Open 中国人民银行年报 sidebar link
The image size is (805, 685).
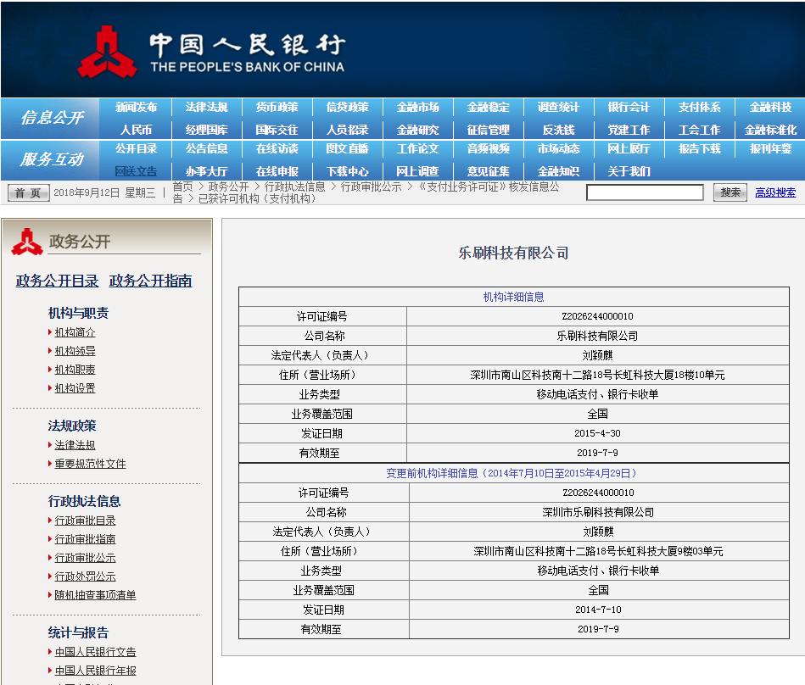[96, 671]
